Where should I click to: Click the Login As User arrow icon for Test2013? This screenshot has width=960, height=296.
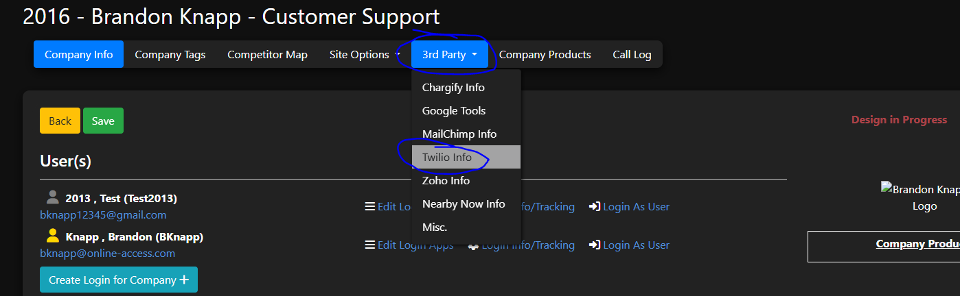pyautogui.click(x=595, y=207)
